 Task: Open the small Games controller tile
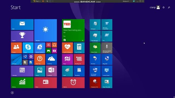(x=48, y=51)
